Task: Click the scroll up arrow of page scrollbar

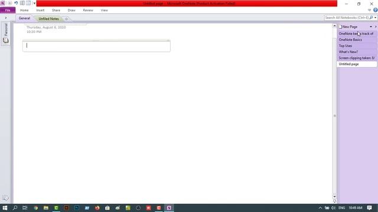Action: pyautogui.click(x=335, y=26)
